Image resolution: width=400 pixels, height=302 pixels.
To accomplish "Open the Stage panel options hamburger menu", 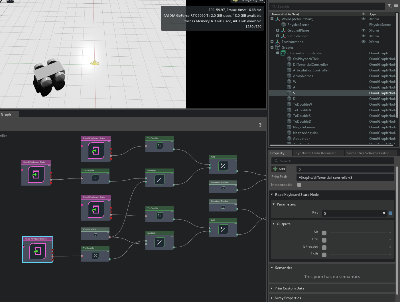I will [x=396, y=5].
